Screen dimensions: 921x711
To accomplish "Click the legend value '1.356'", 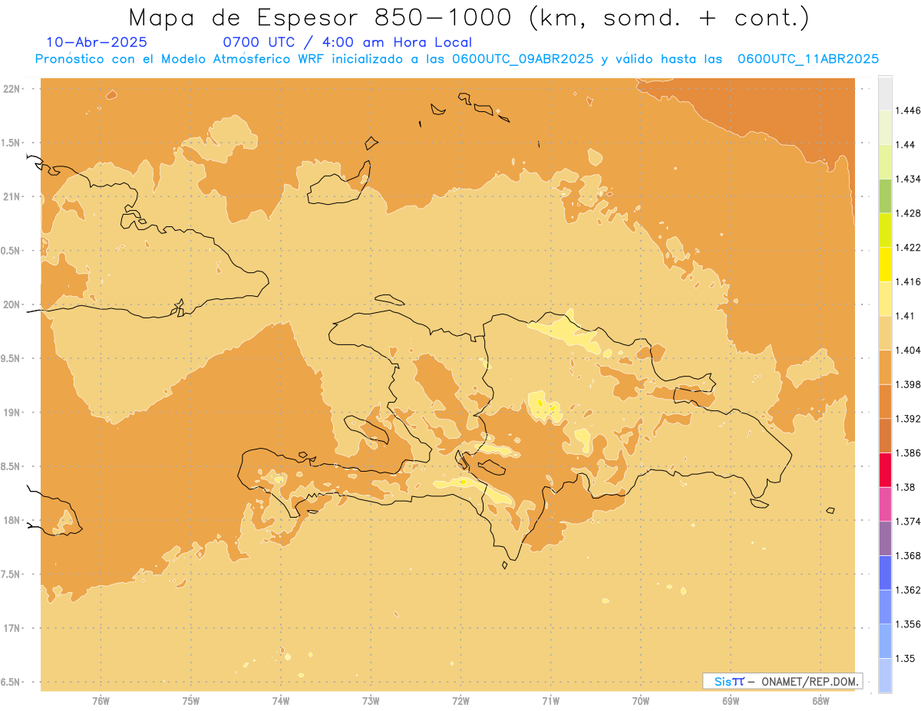I will click(x=908, y=624).
